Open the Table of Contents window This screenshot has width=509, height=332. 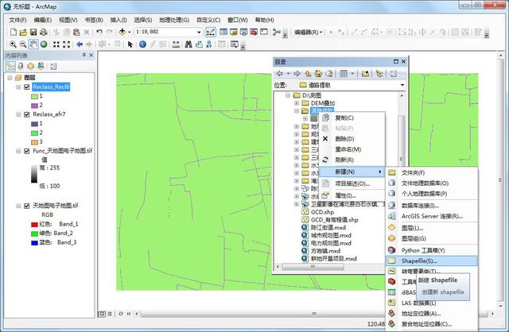(223, 32)
